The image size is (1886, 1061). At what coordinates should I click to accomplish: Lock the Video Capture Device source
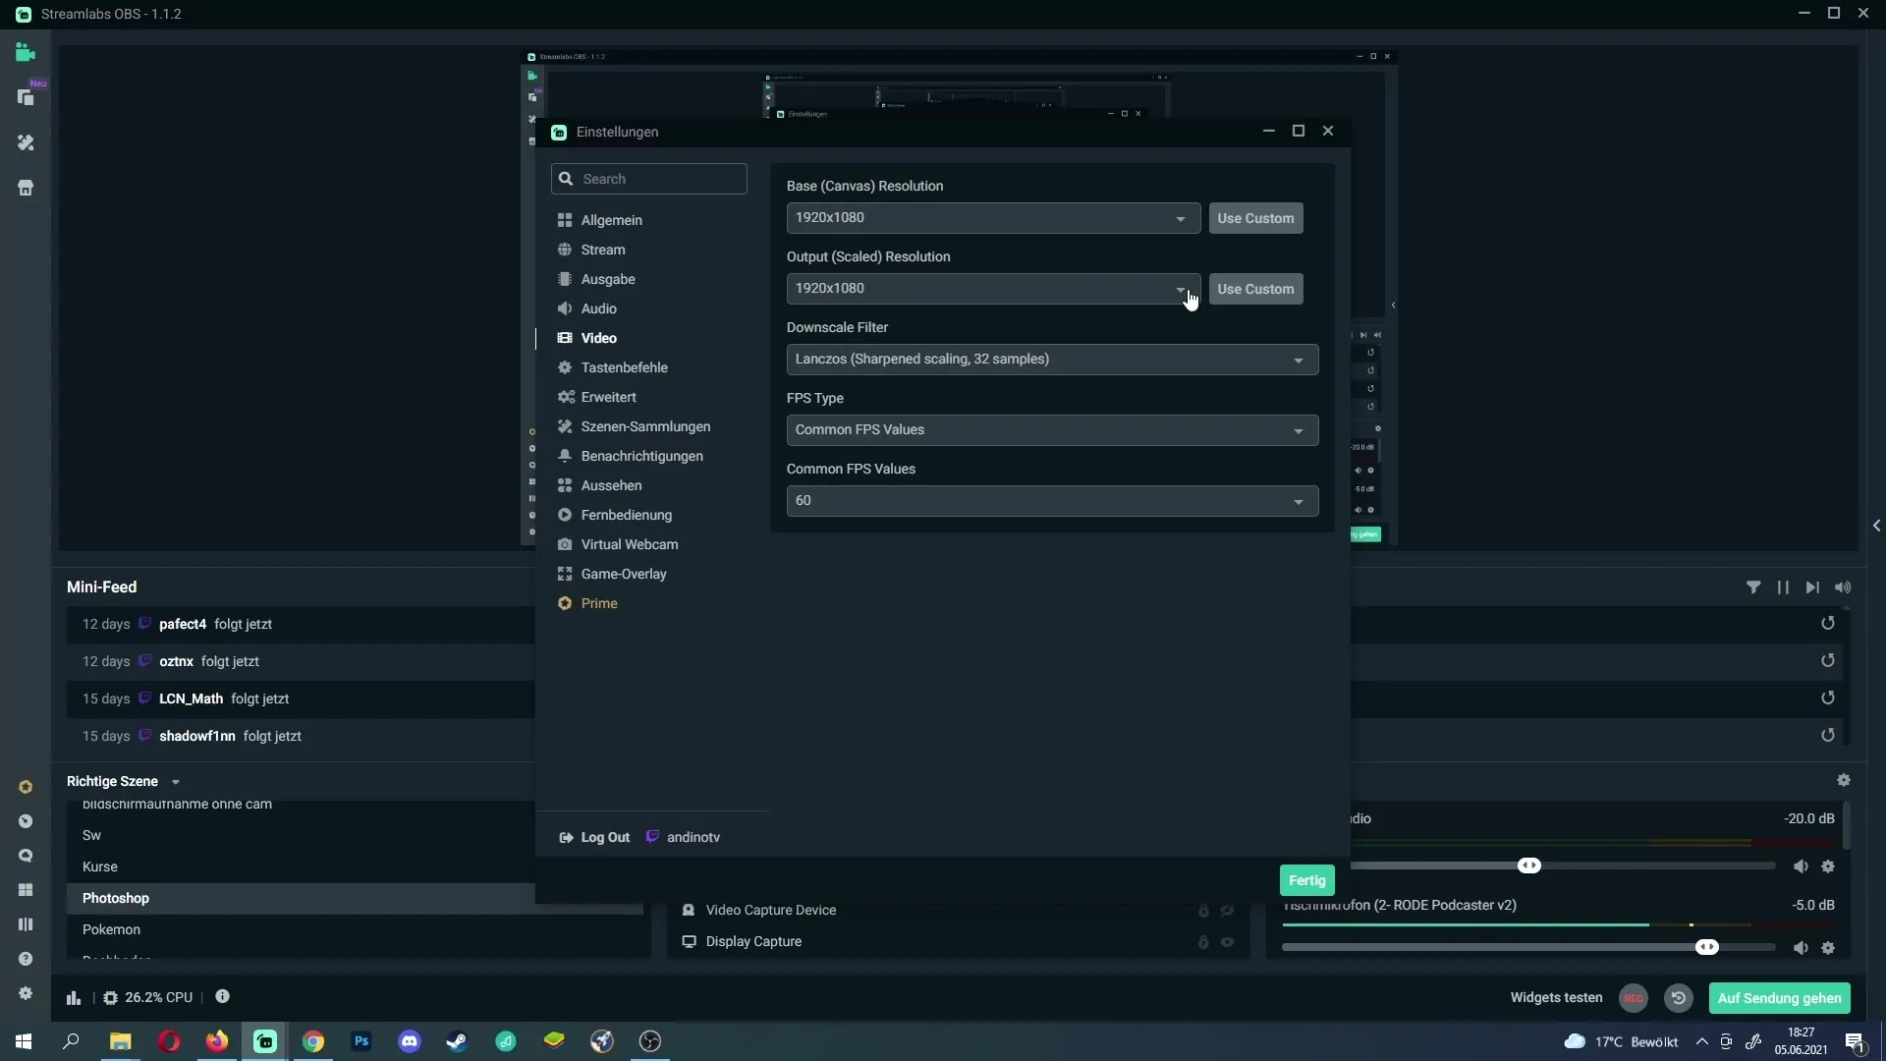click(x=1203, y=911)
